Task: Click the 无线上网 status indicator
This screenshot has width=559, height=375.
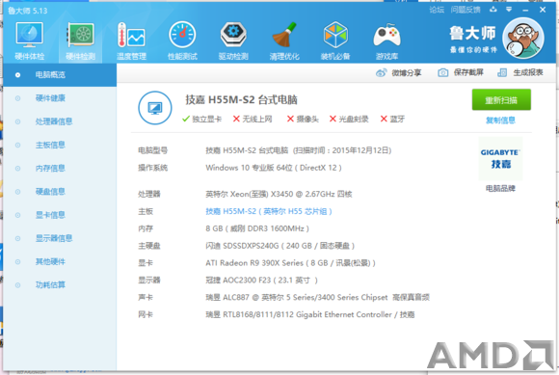Action: (253, 120)
